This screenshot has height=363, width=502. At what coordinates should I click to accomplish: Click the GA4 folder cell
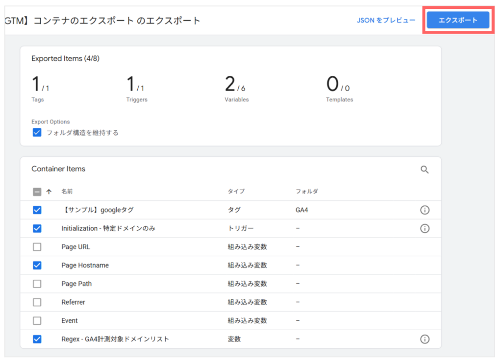tap(301, 210)
